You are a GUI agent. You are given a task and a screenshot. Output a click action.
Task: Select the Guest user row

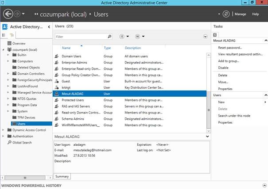[129, 81]
